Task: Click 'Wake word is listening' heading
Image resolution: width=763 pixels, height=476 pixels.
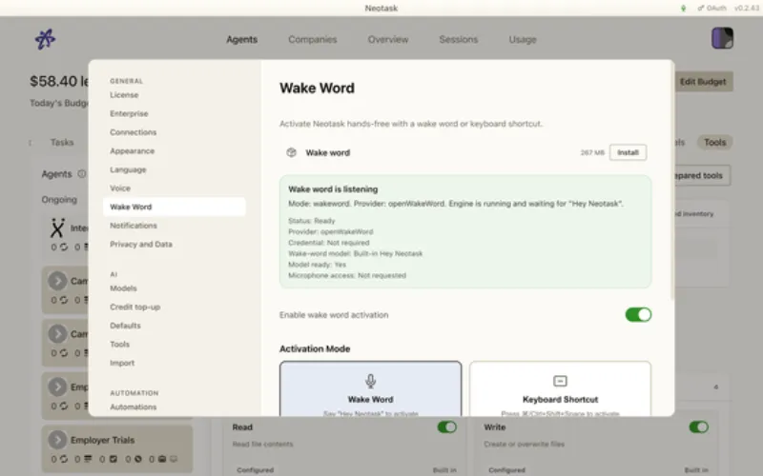Action: click(333, 188)
